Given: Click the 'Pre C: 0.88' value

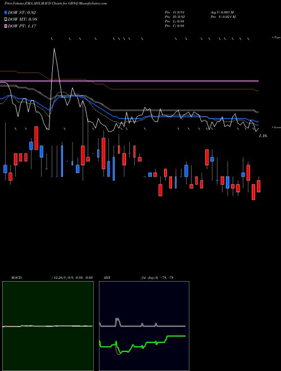Looking at the screenshot, I should pos(175,26).
